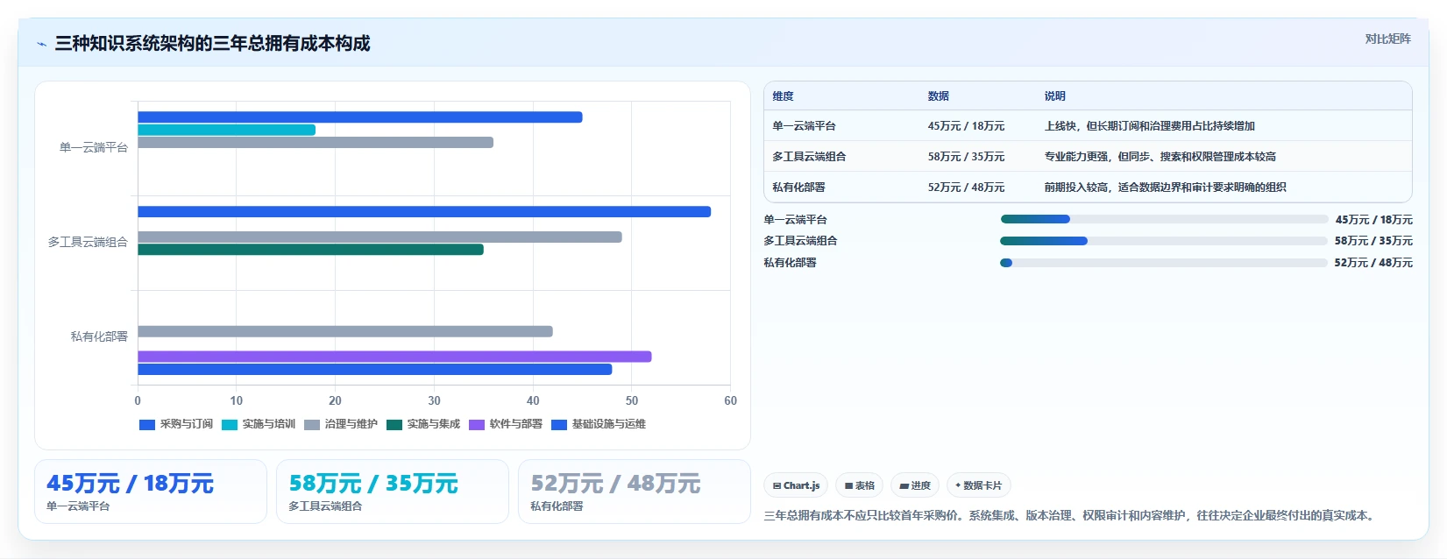The image size is (1447, 559).
Task: Click the 私有化部署 y-axis label
Action: [x=99, y=336]
